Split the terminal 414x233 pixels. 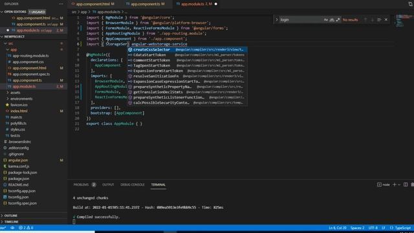coord(406,184)
